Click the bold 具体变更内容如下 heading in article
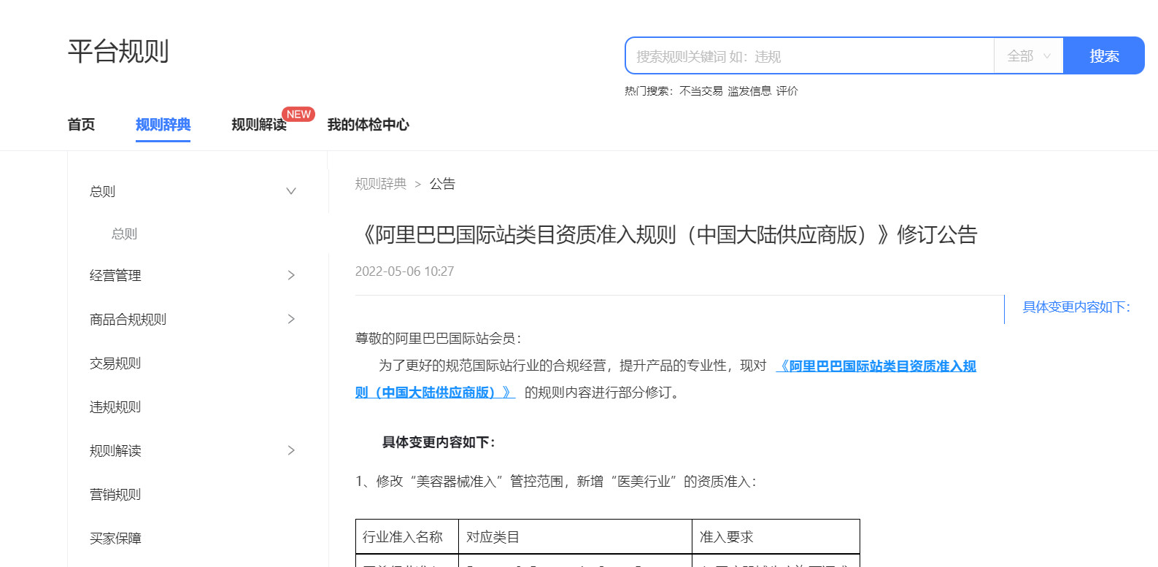1158x567 pixels. pos(439,442)
